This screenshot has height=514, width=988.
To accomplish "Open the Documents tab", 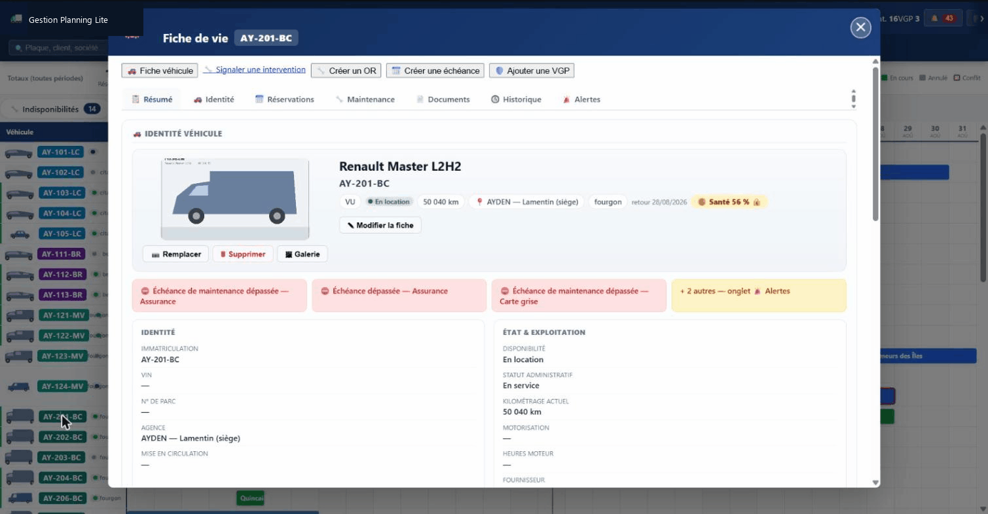I will point(443,99).
